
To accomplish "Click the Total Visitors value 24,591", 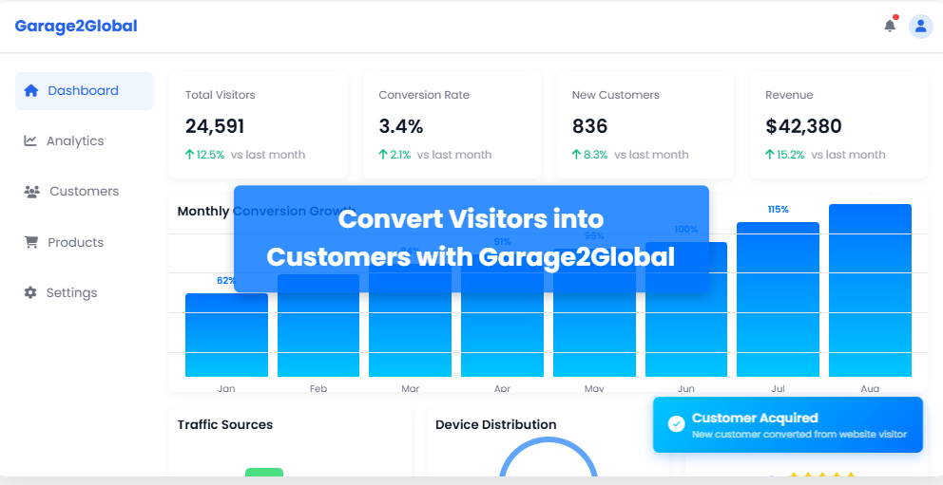I will click(x=215, y=126).
